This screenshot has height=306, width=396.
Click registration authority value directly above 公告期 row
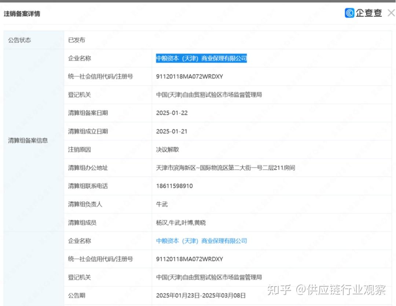[x=209, y=277]
